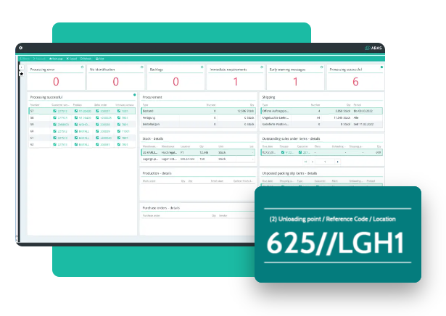
Task: Open the product link icon in row 59
Action: coord(76,125)
